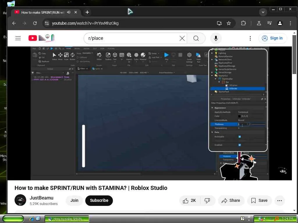
Task: Open a new browser tab
Action: point(87,12)
